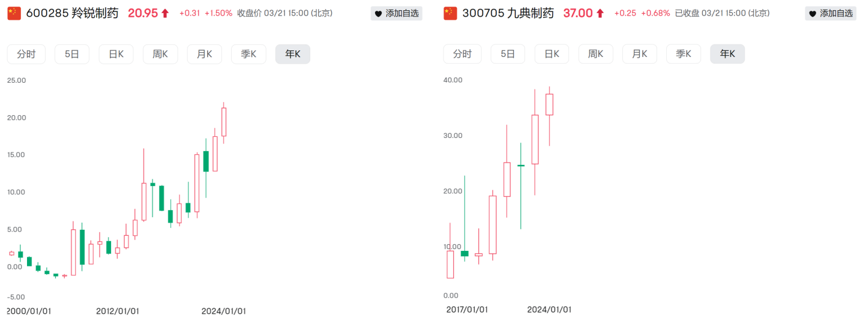Open 月K tab on 羚锐制药 chart
The width and height of the screenshot is (863, 330).
click(205, 54)
